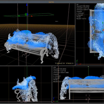Click the Quad View title
The width and height of the screenshot is (104, 104).
point(51,2)
